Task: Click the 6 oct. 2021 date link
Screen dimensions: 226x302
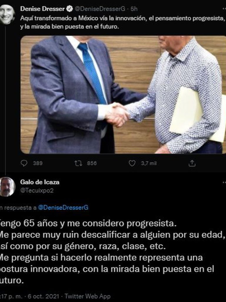Action: coord(44,296)
